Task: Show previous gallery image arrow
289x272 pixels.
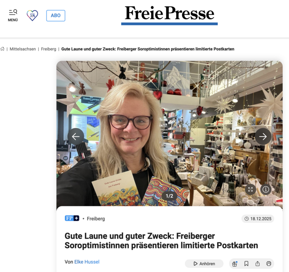Action: click(x=76, y=136)
